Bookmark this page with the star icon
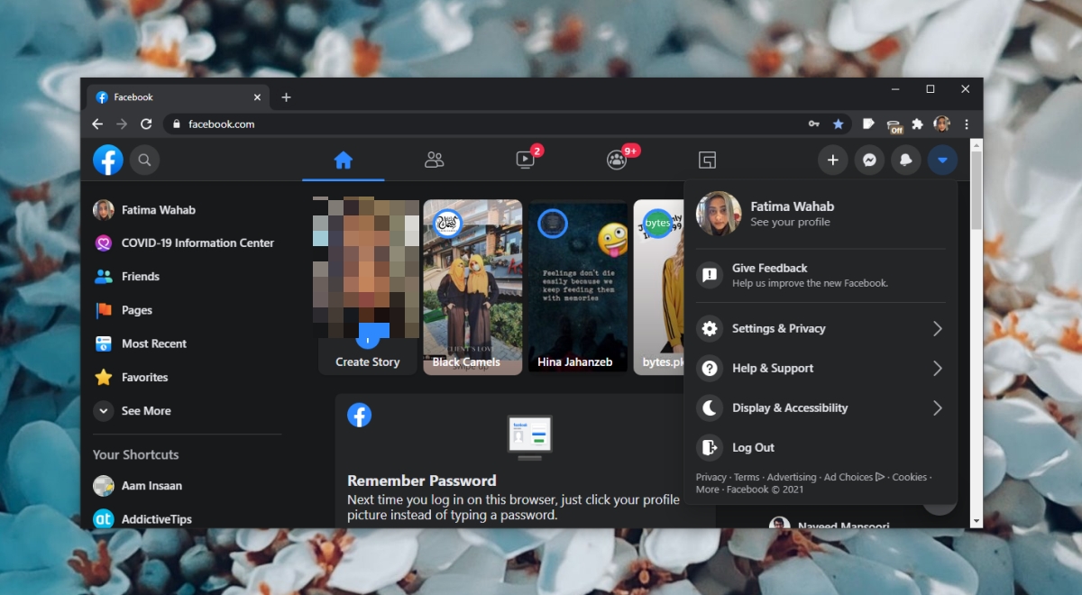 click(x=838, y=124)
